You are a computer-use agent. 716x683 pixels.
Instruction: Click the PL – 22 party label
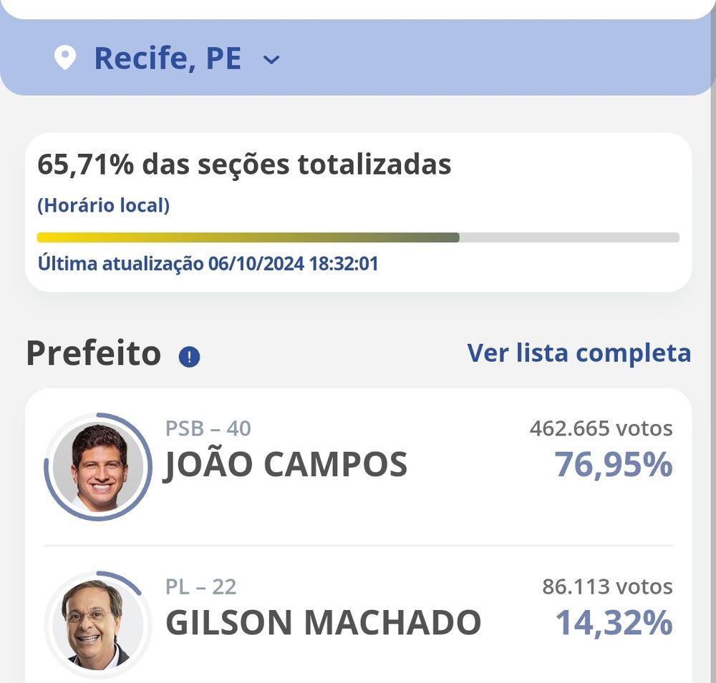pyautogui.click(x=200, y=587)
